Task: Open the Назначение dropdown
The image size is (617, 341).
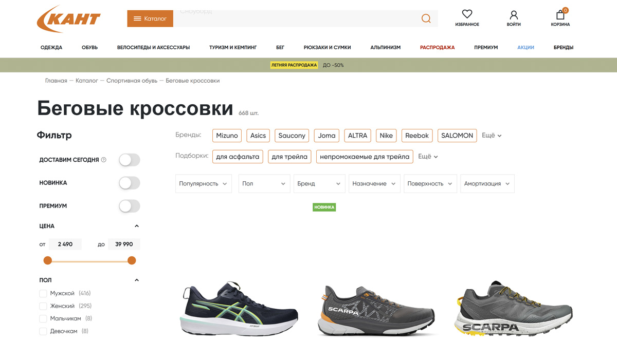Action: pyautogui.click(x=374, y=183)
